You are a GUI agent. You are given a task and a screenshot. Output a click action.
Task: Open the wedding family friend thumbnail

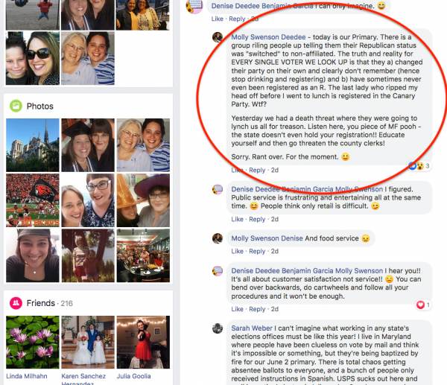[x=88, y=342]
